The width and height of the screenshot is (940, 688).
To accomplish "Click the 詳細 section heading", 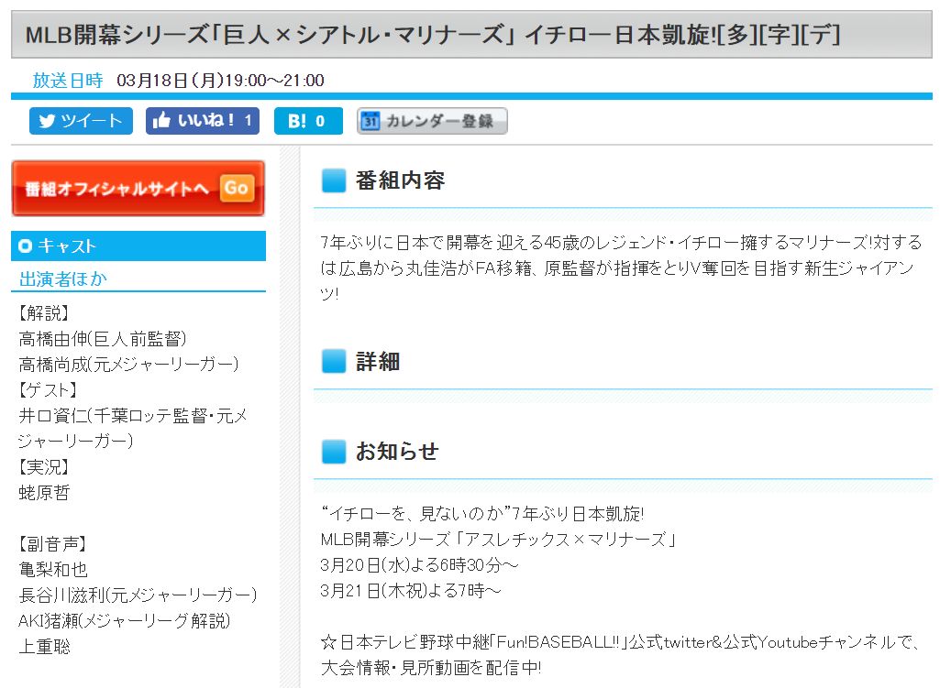I will pos(378,361).
